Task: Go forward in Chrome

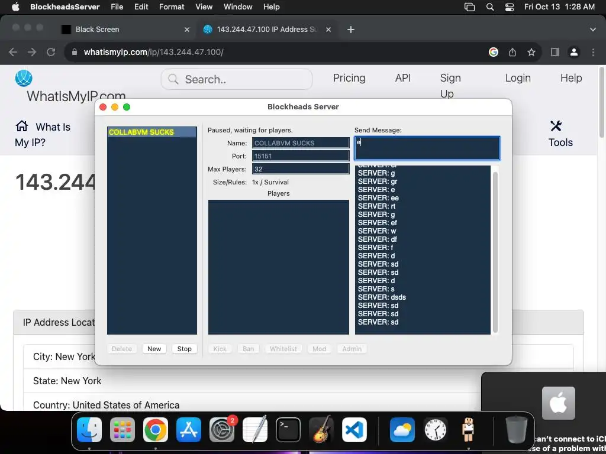Action: coord(32,52)
